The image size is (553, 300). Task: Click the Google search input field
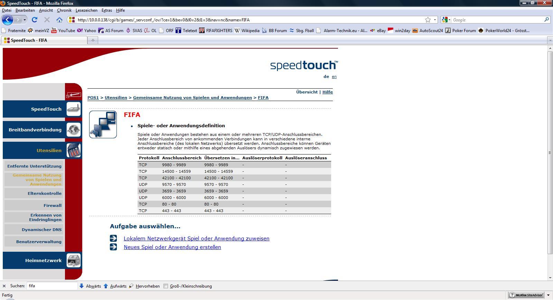pyautogui.click(x=497, y=20)
